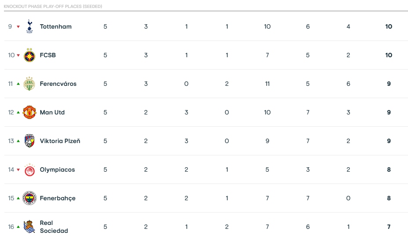This screenshot has height=239, width=408.
Task: Click the Real Sociedad club crest
Action: (29, 227)
